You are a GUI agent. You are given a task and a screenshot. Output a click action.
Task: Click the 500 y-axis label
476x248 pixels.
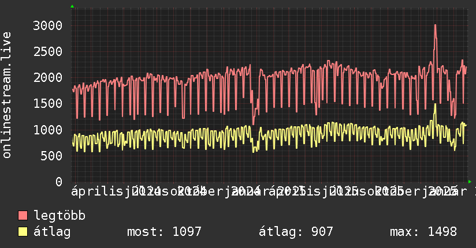pos(51,156)
